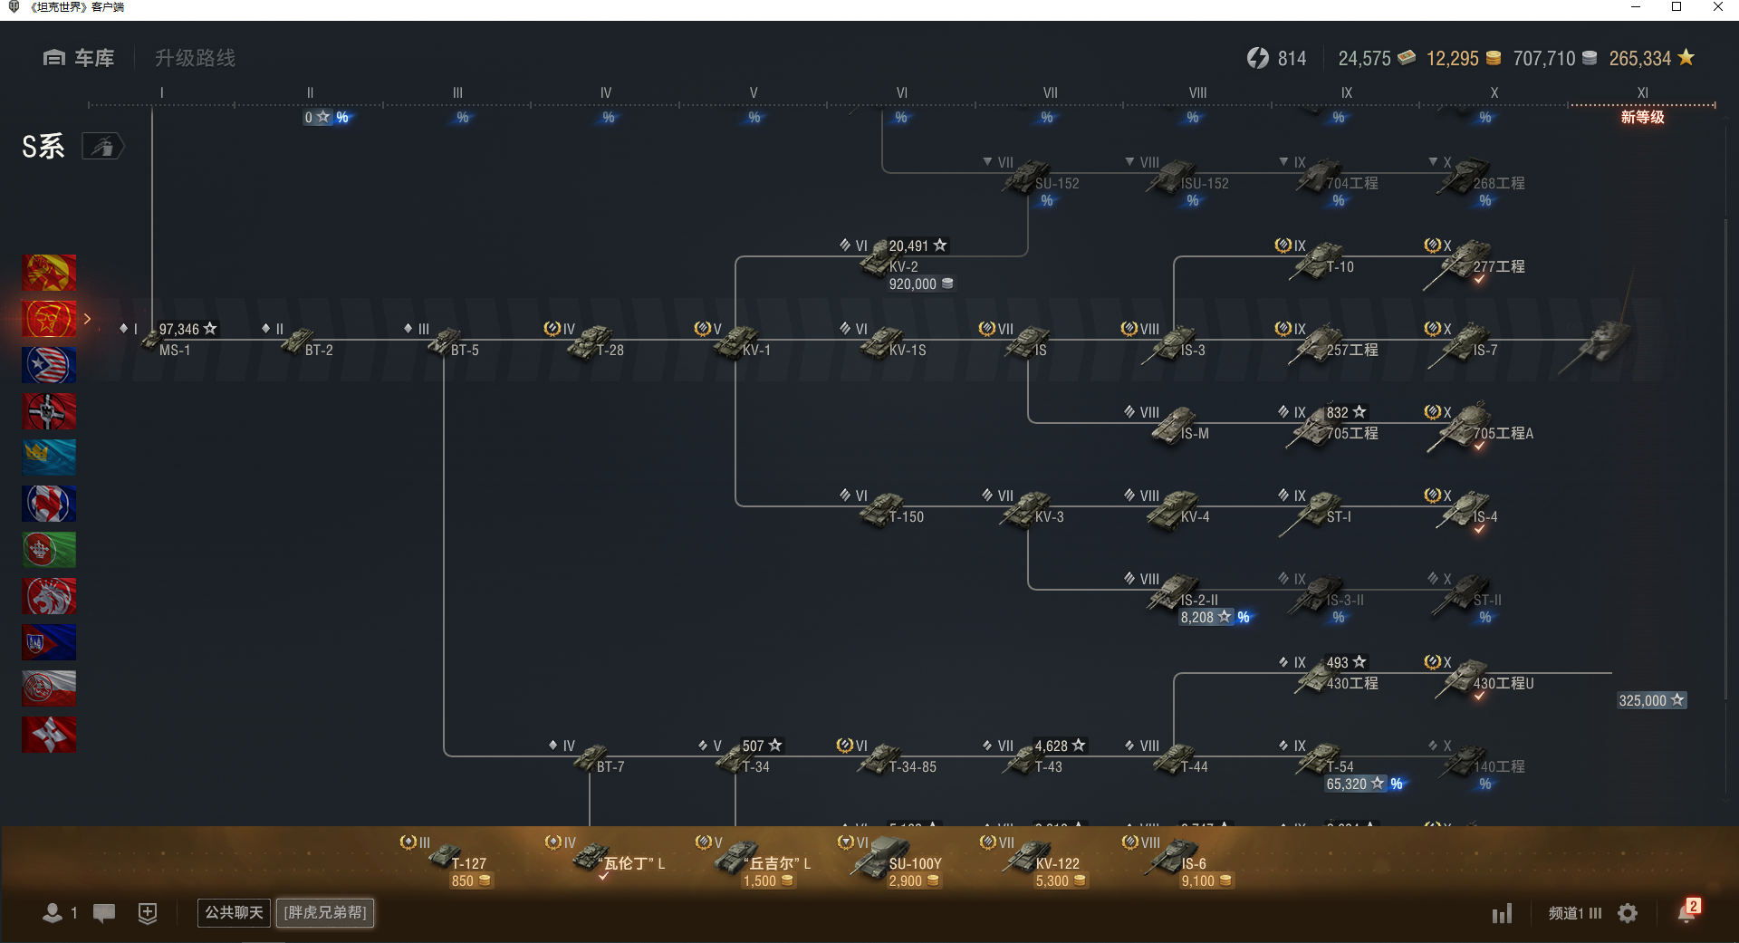The image size is (1739, 943).
Task: Expand the arrow beside selected USSR flag
Action: tap(87, 319)
